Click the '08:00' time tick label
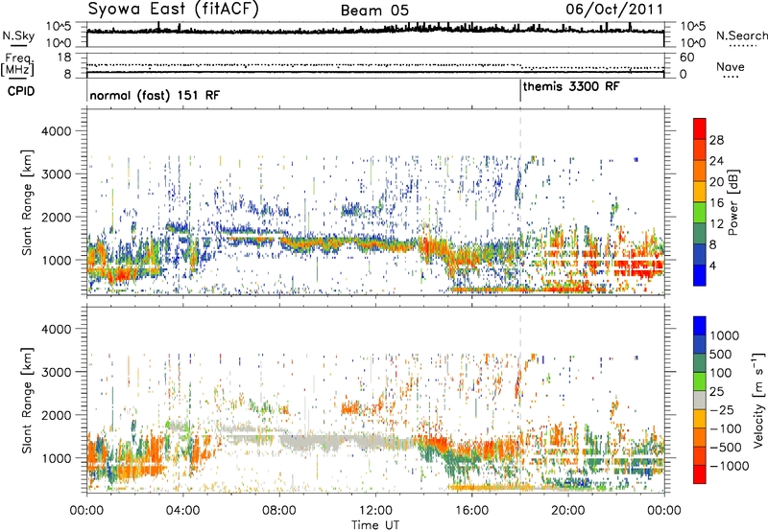 coord(279,511)
